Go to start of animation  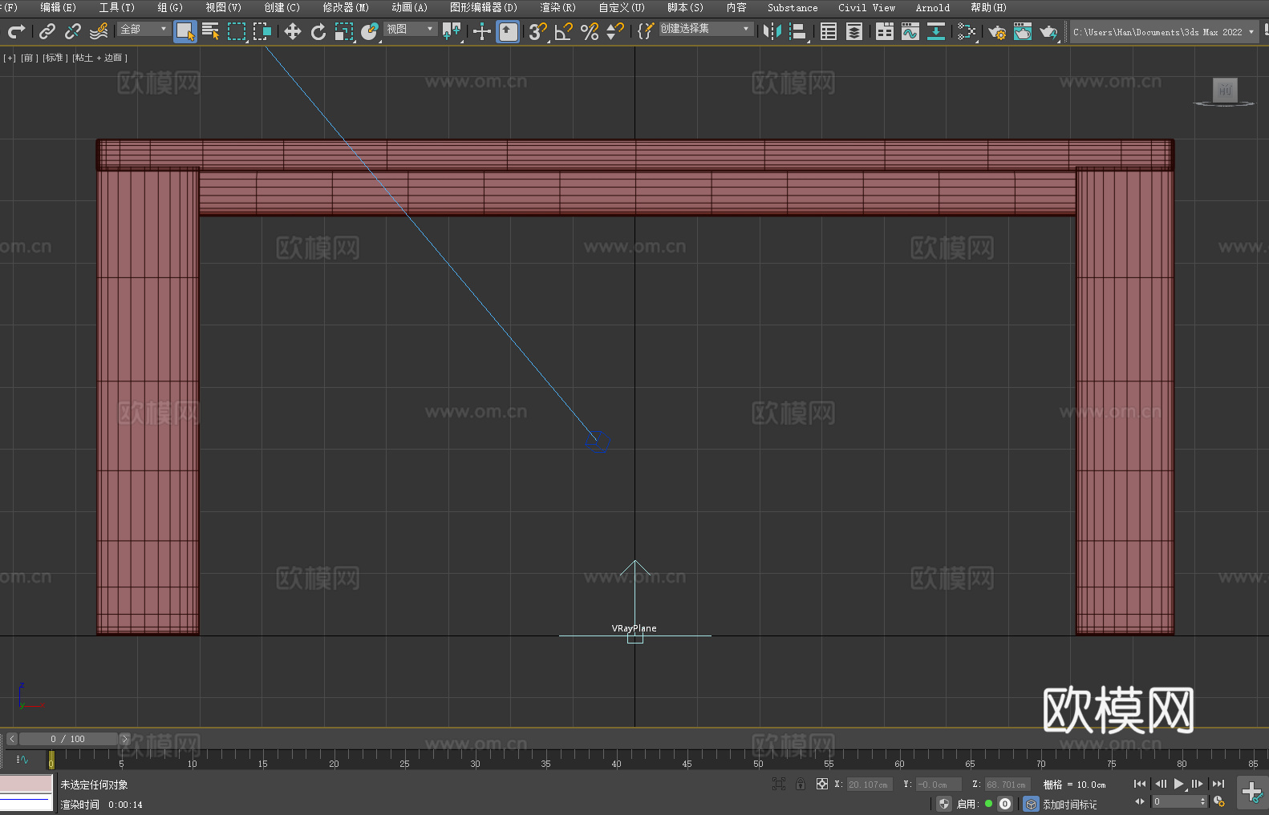click(1140, 784)
